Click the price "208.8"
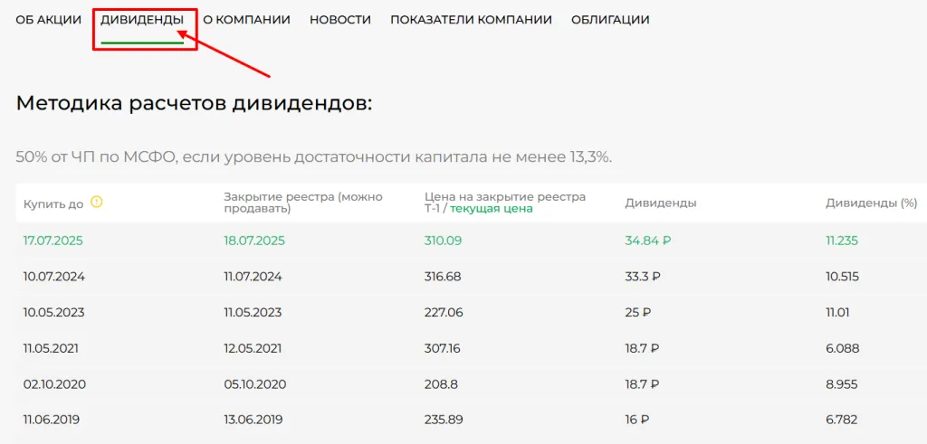This screenshot has height=444, width=927. (x=441, y=385)
